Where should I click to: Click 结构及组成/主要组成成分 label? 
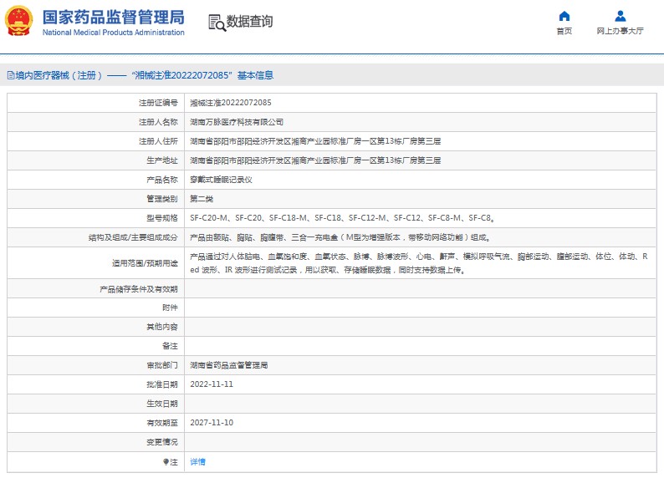133,237
